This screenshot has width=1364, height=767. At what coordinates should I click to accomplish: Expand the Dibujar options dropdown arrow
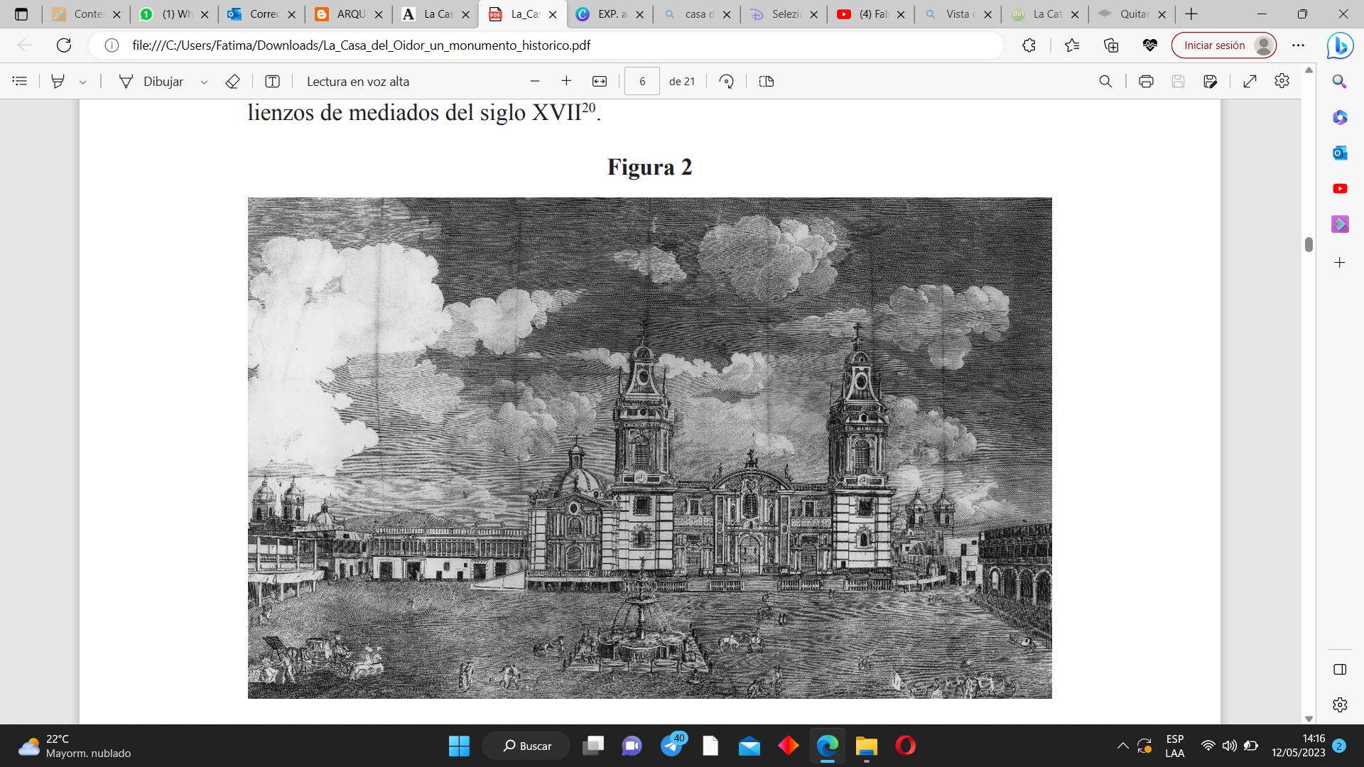pyautogui.click(x=204, y=82)
